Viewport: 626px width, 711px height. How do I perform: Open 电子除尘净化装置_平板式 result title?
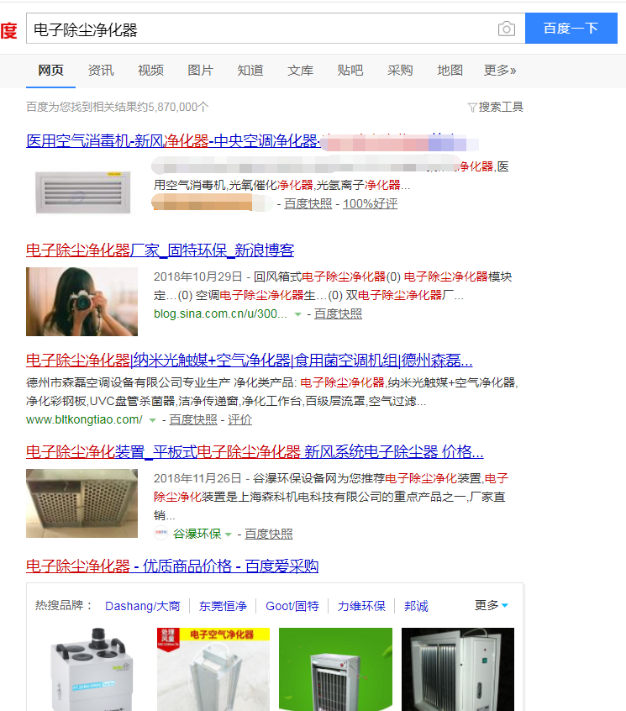(x=255, y=452)
